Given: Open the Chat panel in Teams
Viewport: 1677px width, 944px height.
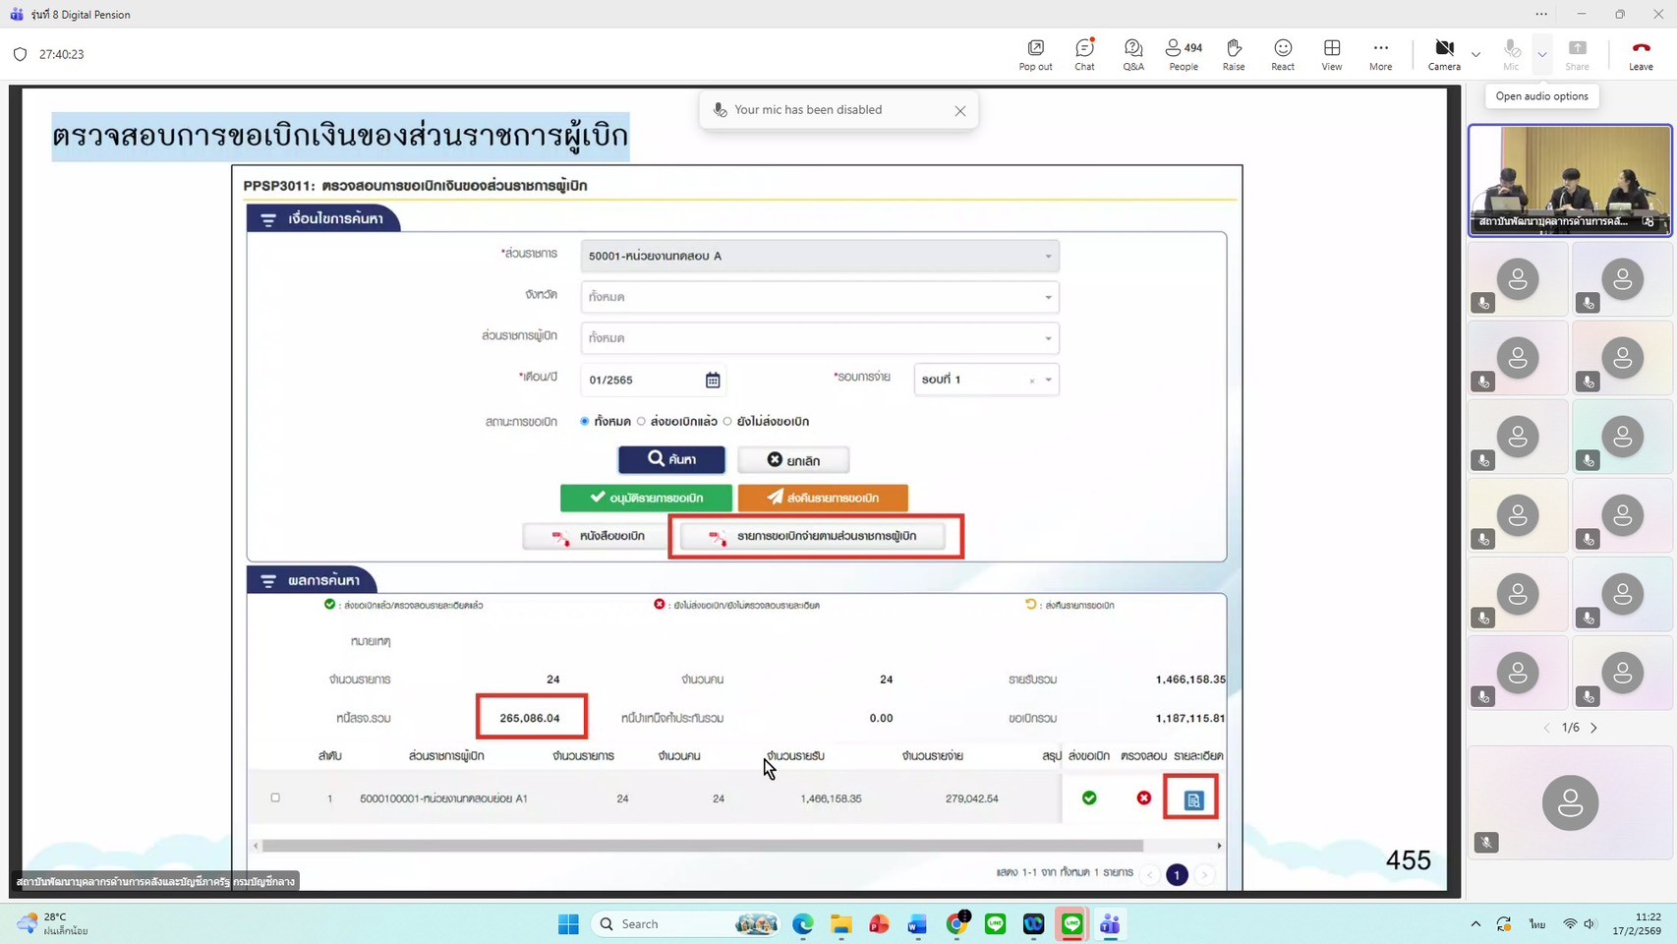Looking at the screenshot, I should coord(1084,54).
